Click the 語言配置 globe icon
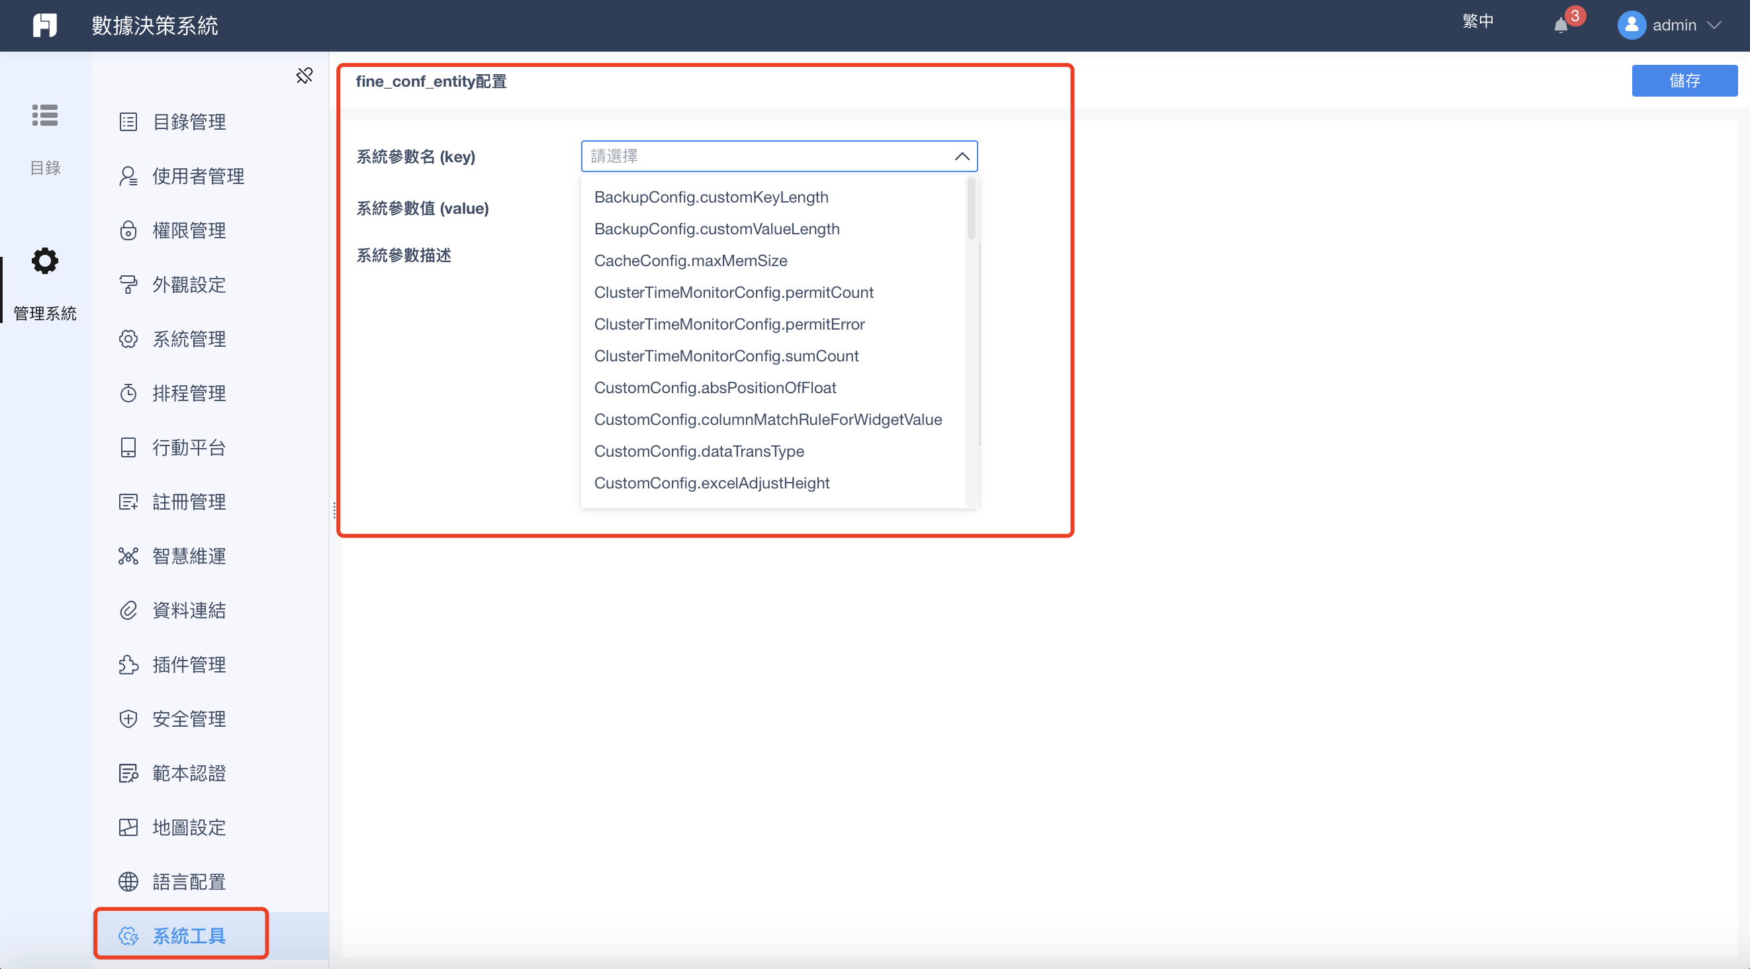 pyautogui.click(x=128, y=882)
